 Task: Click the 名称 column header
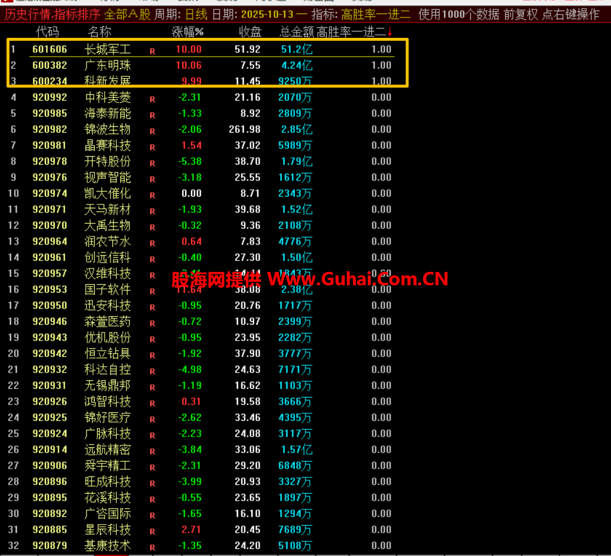pyautogui.click(x=100, y=32)
